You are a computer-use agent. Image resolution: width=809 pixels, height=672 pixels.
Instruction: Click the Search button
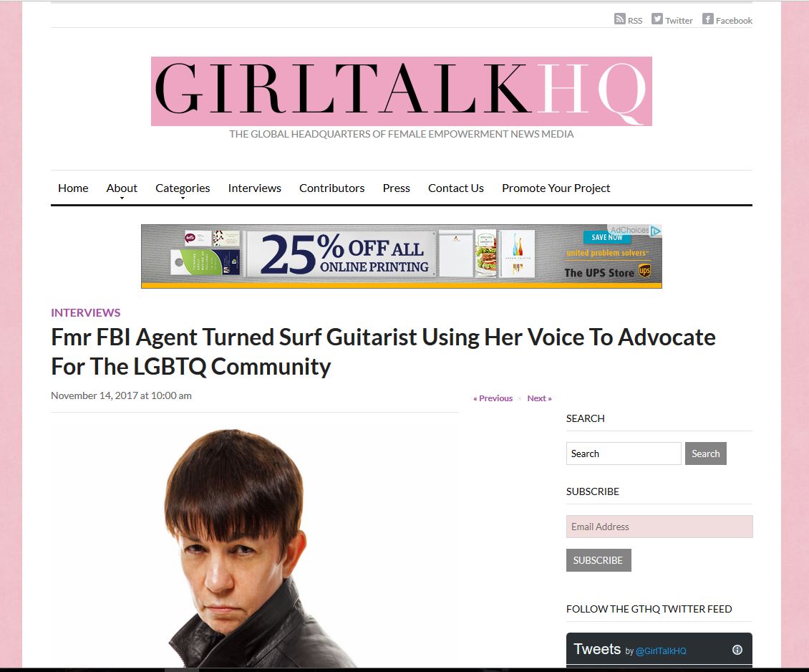[706, 453]
